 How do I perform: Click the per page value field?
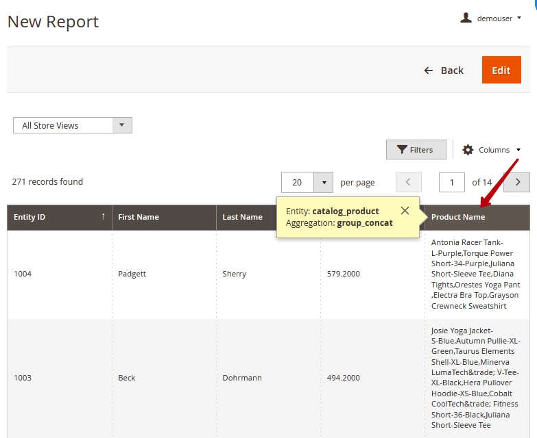[298, 182]
